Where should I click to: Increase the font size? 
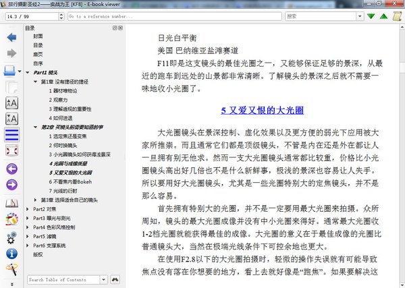tap(11, 103)
